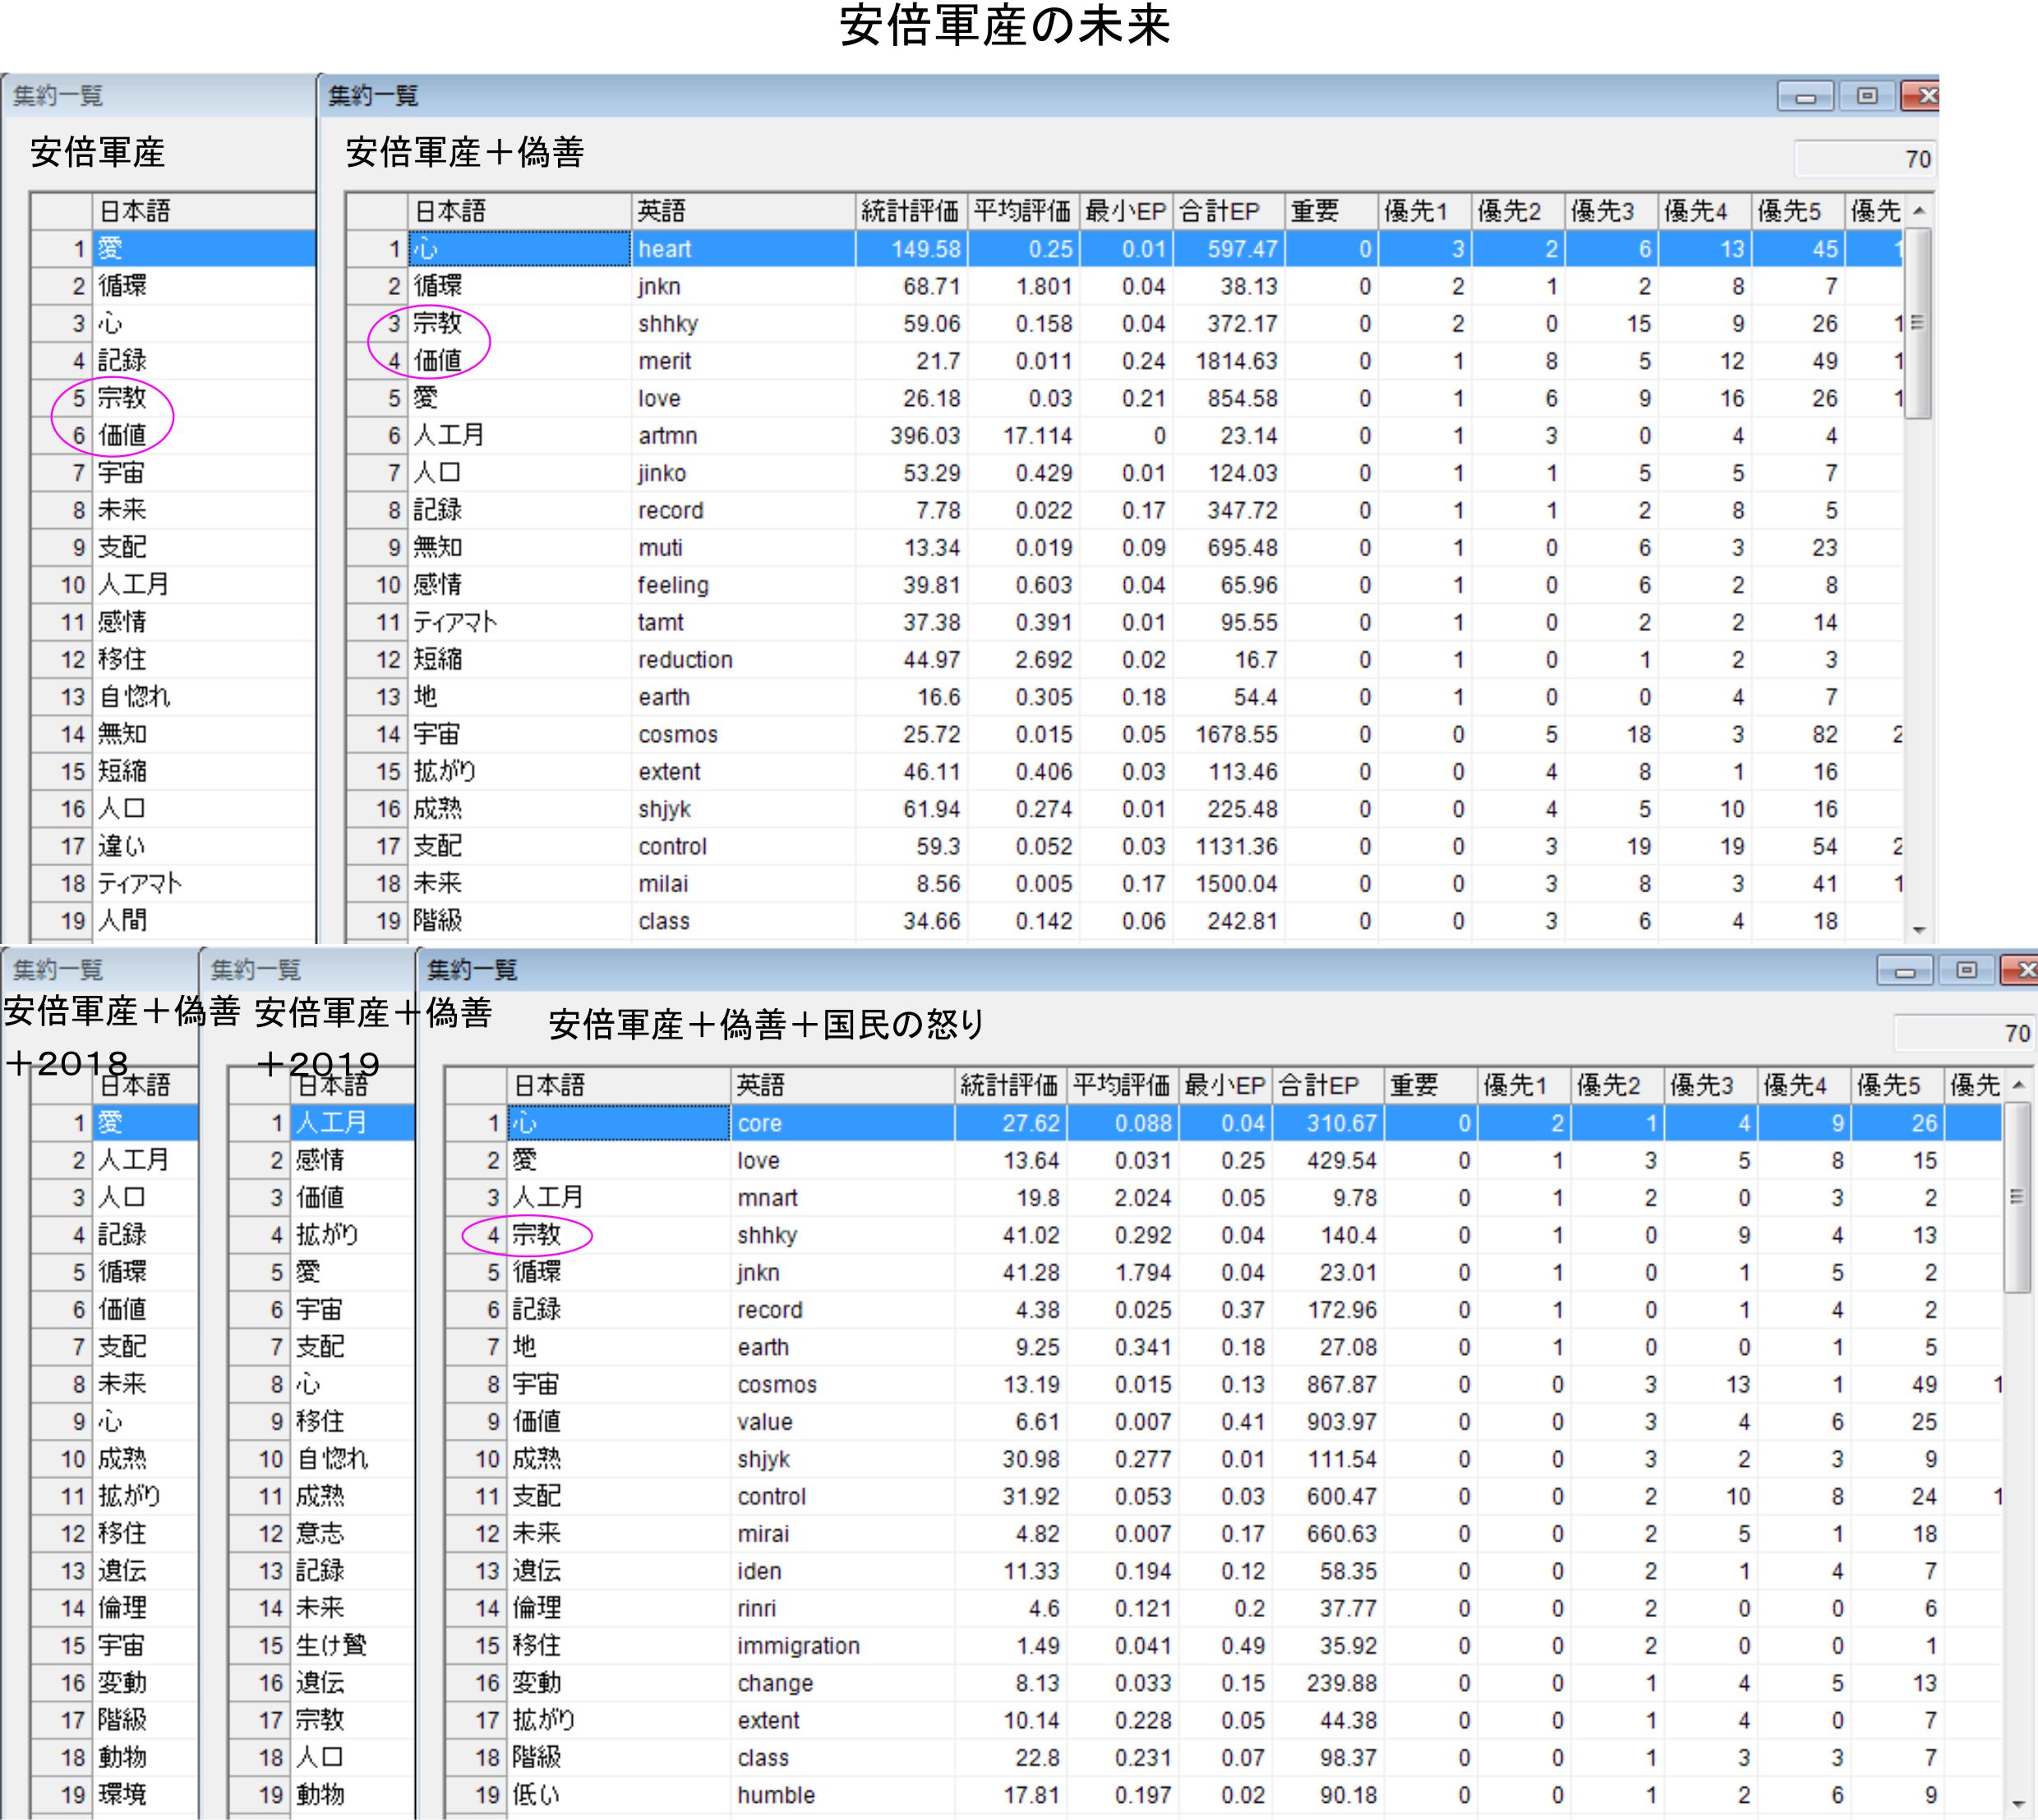The image size is (2038, 1820).
Task: Click the bottom table's vertical scrollbar thumb
Action: [2016, 1197]
